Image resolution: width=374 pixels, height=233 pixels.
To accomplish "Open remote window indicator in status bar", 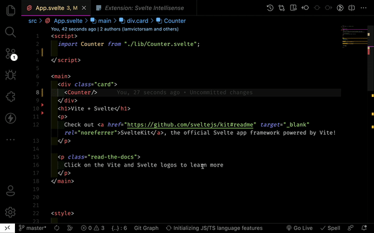I will 7,228.
